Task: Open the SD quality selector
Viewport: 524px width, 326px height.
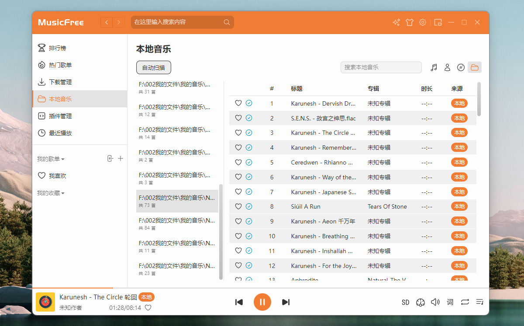Action: point(405,302)
